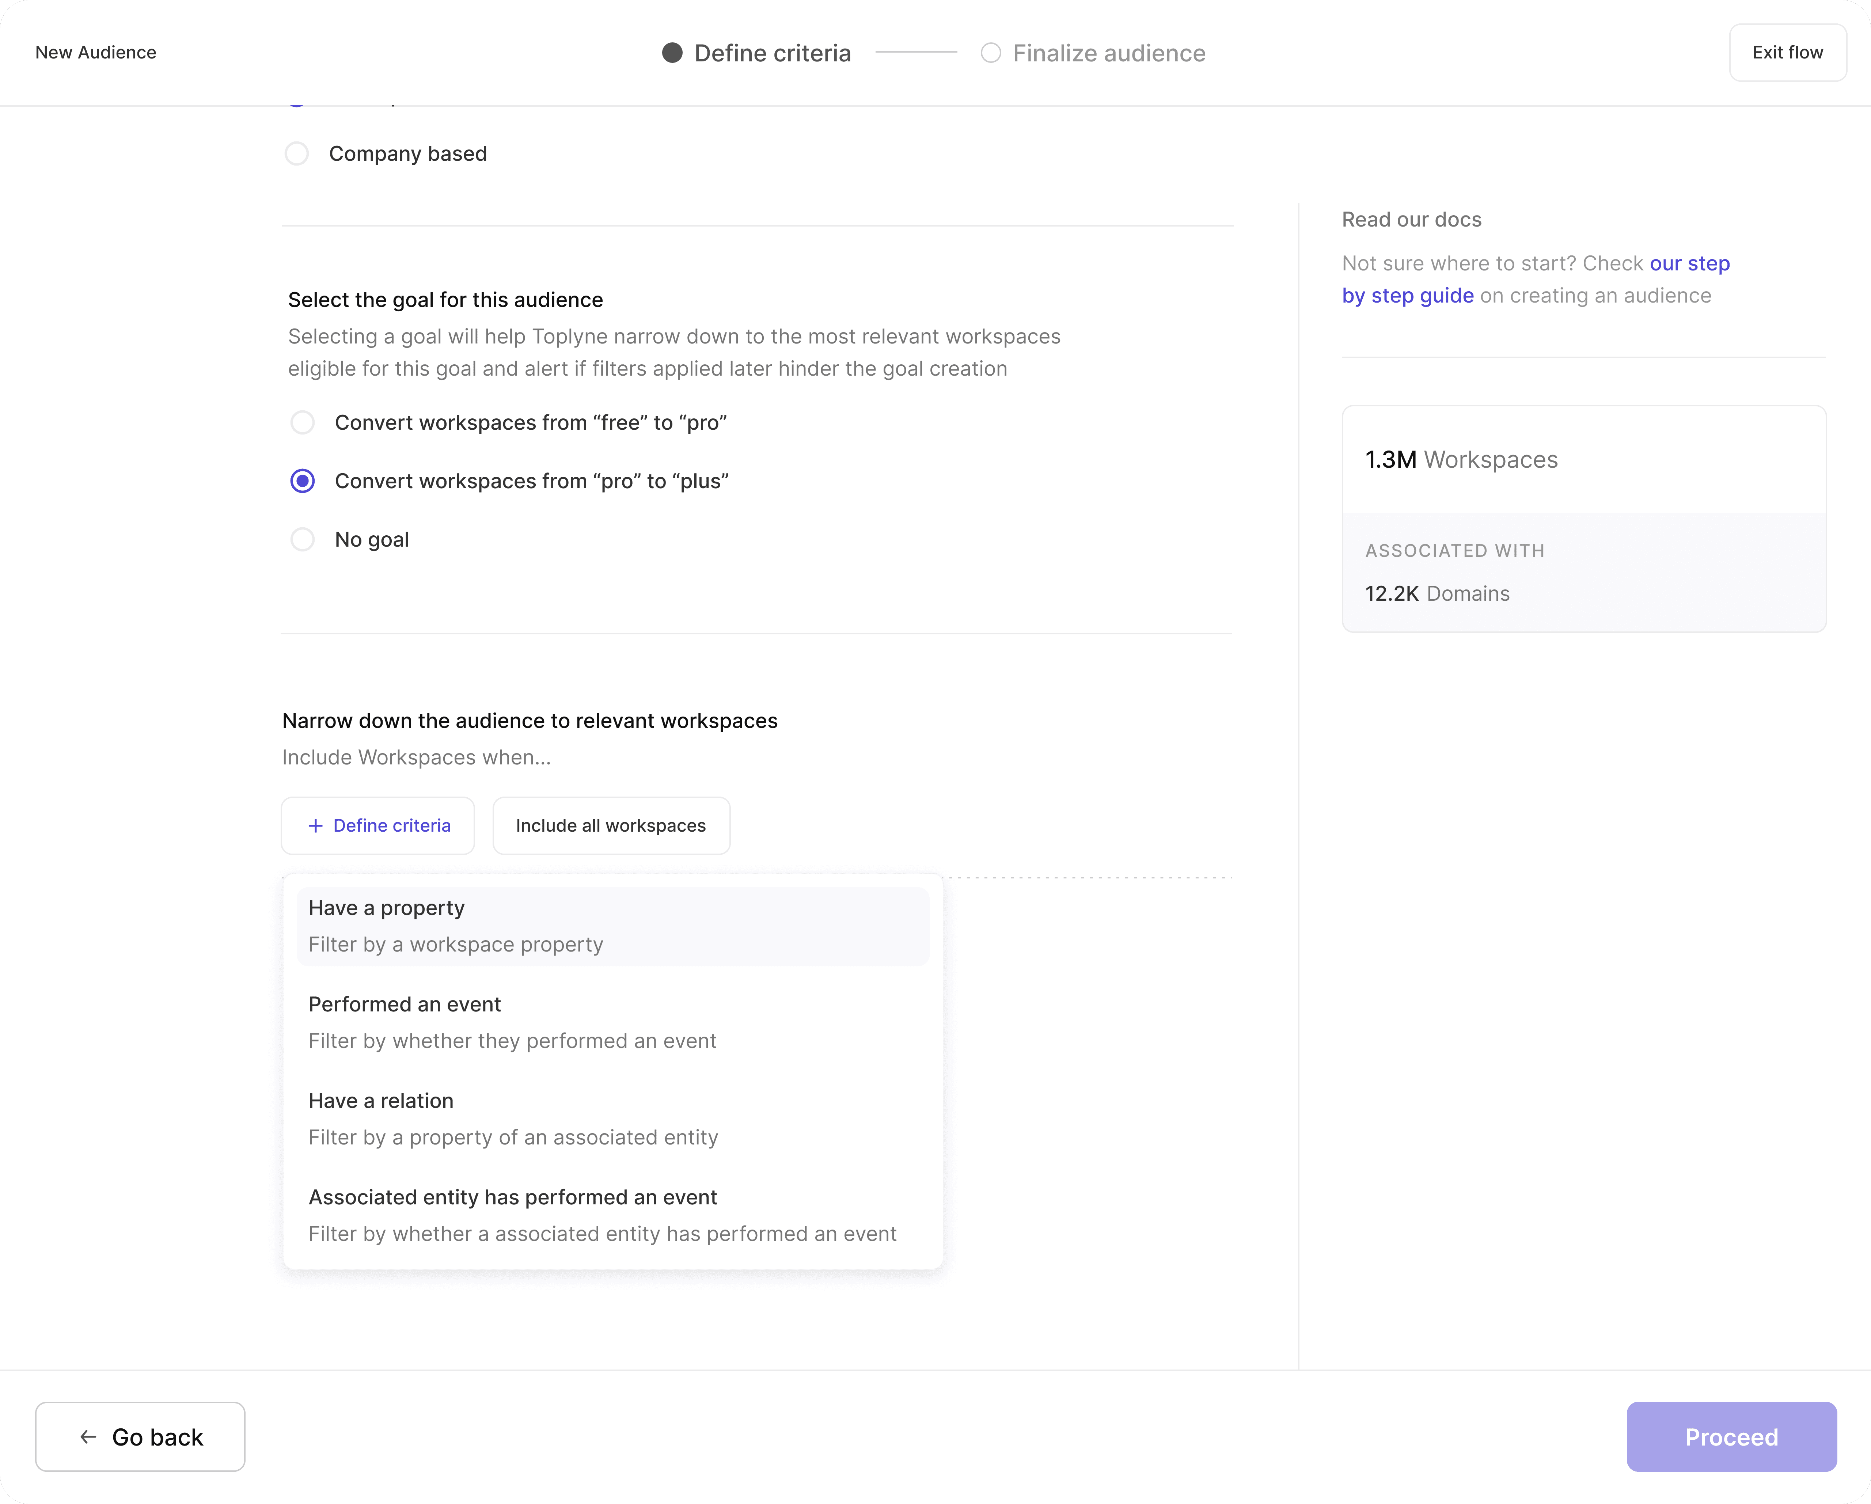Viewport: 1871px width, 1504px height.
Task: Click the plus icon in Define criteria
Action: point(316,825)
